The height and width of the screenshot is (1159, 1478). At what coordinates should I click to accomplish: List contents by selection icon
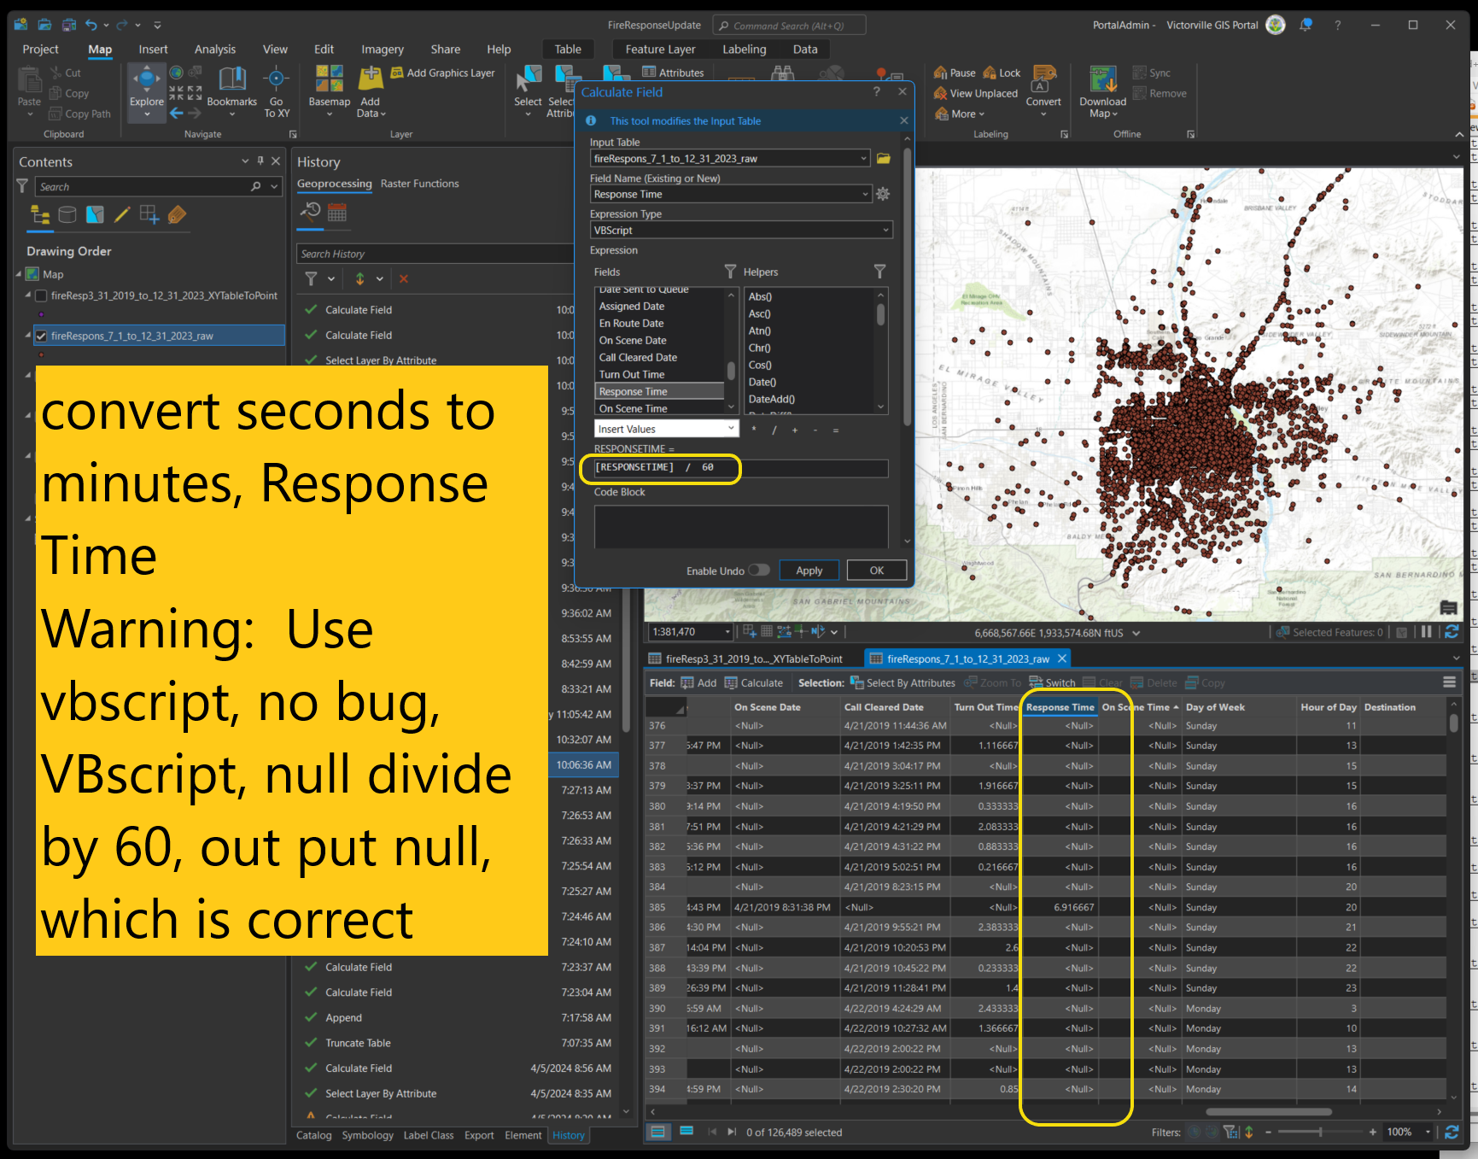(95, 214)
